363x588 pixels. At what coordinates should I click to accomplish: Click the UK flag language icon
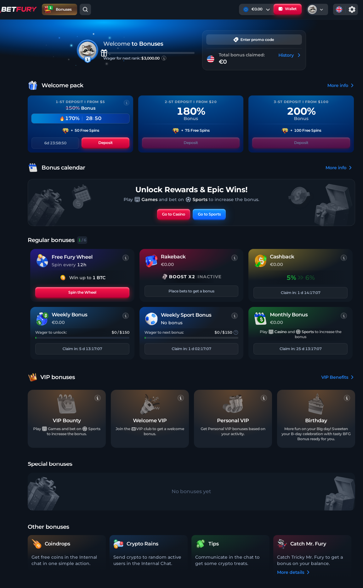pos(339,9)
